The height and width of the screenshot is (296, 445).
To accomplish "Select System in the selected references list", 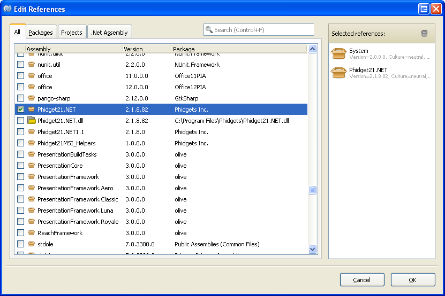I will [382, 53].
